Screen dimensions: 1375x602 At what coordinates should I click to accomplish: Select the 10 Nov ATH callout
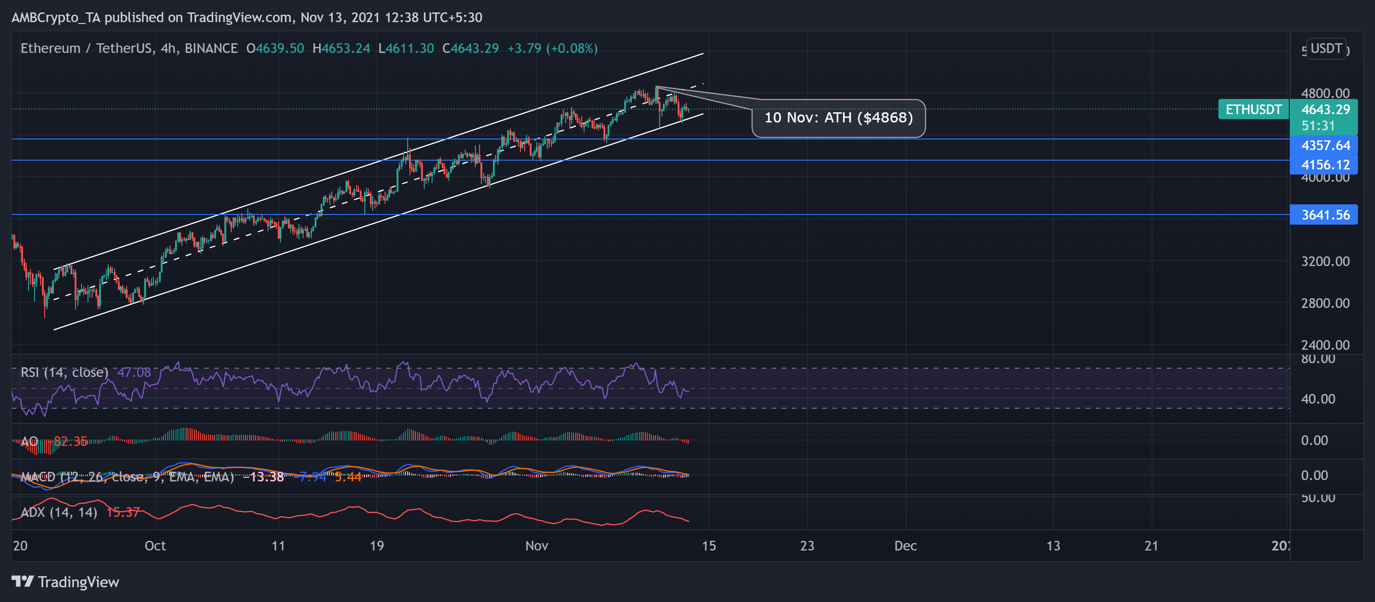click(x=838, y=118)
